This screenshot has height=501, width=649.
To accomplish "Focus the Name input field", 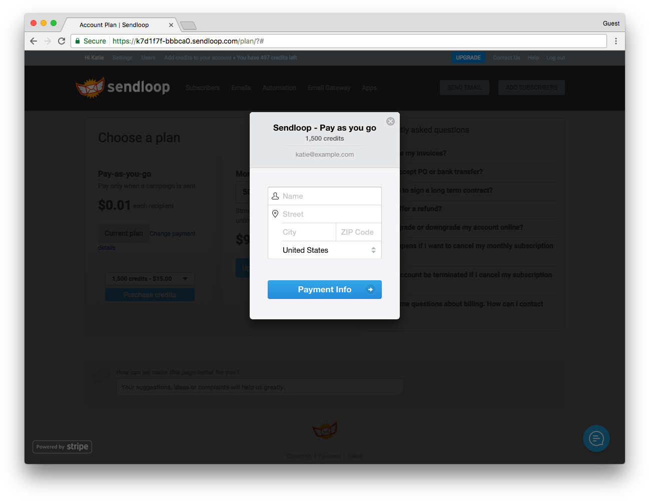I will tap(325, 196).
